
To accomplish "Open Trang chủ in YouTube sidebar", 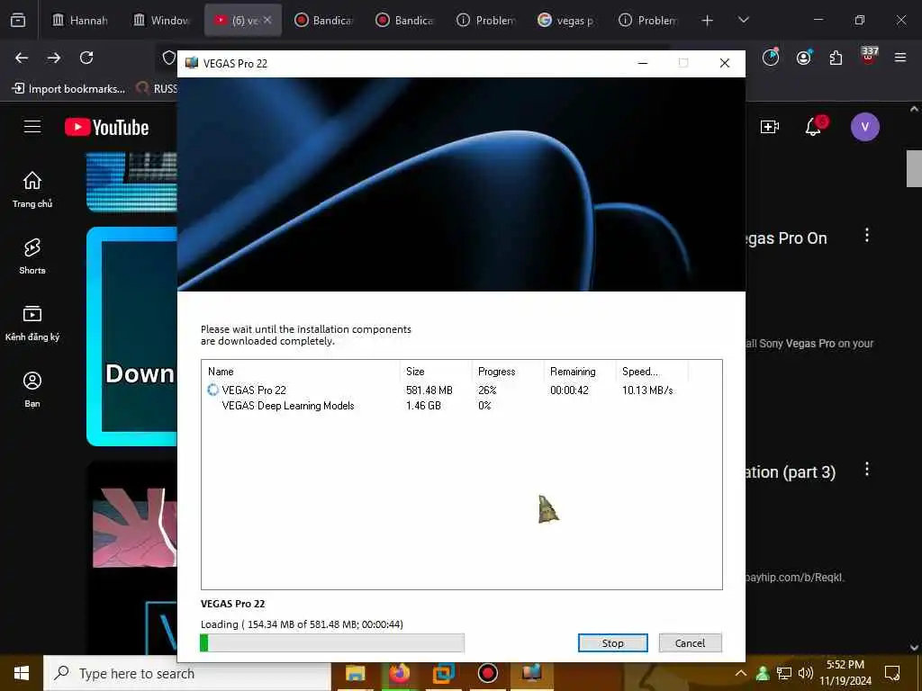I will pyautogui.click(x=32, y=190).
